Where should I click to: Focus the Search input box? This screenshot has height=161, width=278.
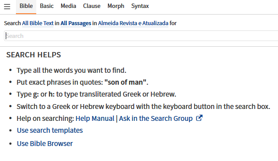[141, 36]
